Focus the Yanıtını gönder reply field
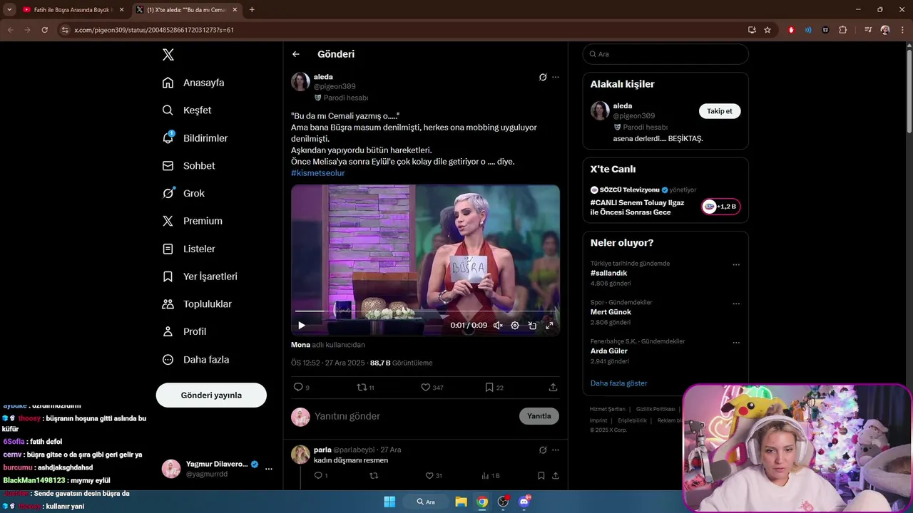This screenshot has width=913, height=513. [414, 416]
